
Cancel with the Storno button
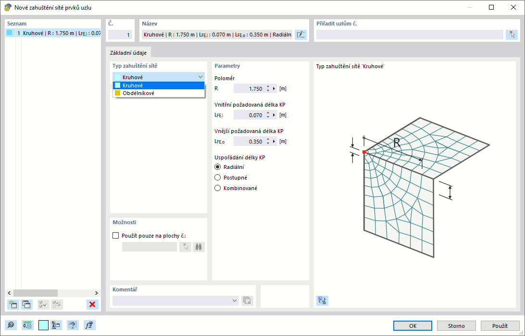[456, 325]
